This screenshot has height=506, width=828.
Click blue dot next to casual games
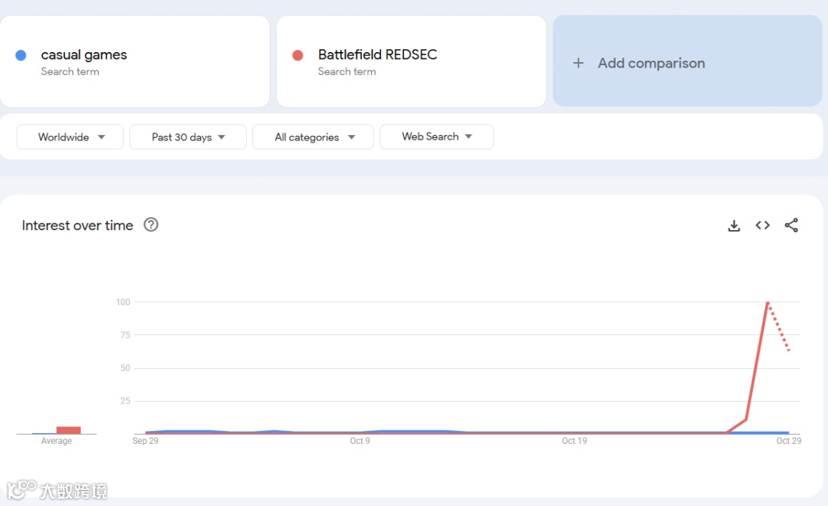point(21,55)
